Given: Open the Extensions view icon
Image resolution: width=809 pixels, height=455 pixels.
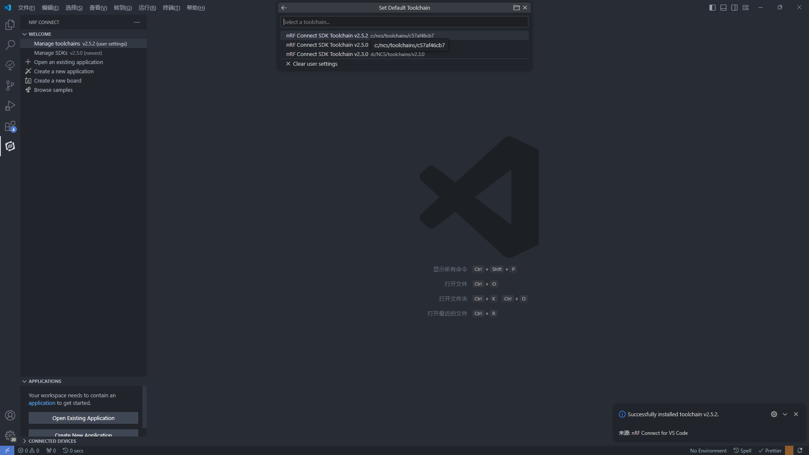Looking at the screenshot, I should (x=10, y=126).
